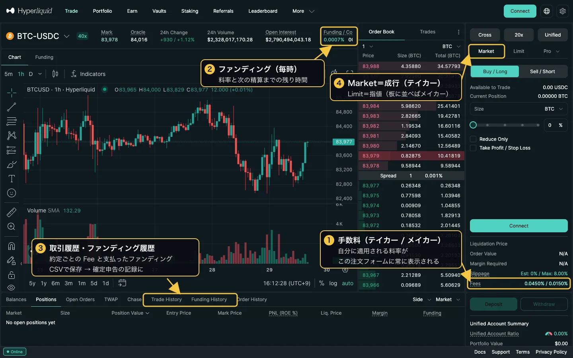Change the Size unit BTC dropdown
573x358 pixels.
click(554, 109)
